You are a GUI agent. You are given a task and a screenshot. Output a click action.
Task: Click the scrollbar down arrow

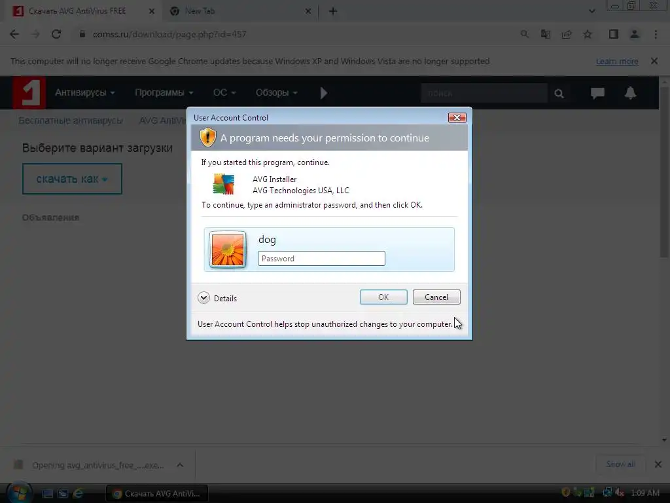[x=664, y=439]
